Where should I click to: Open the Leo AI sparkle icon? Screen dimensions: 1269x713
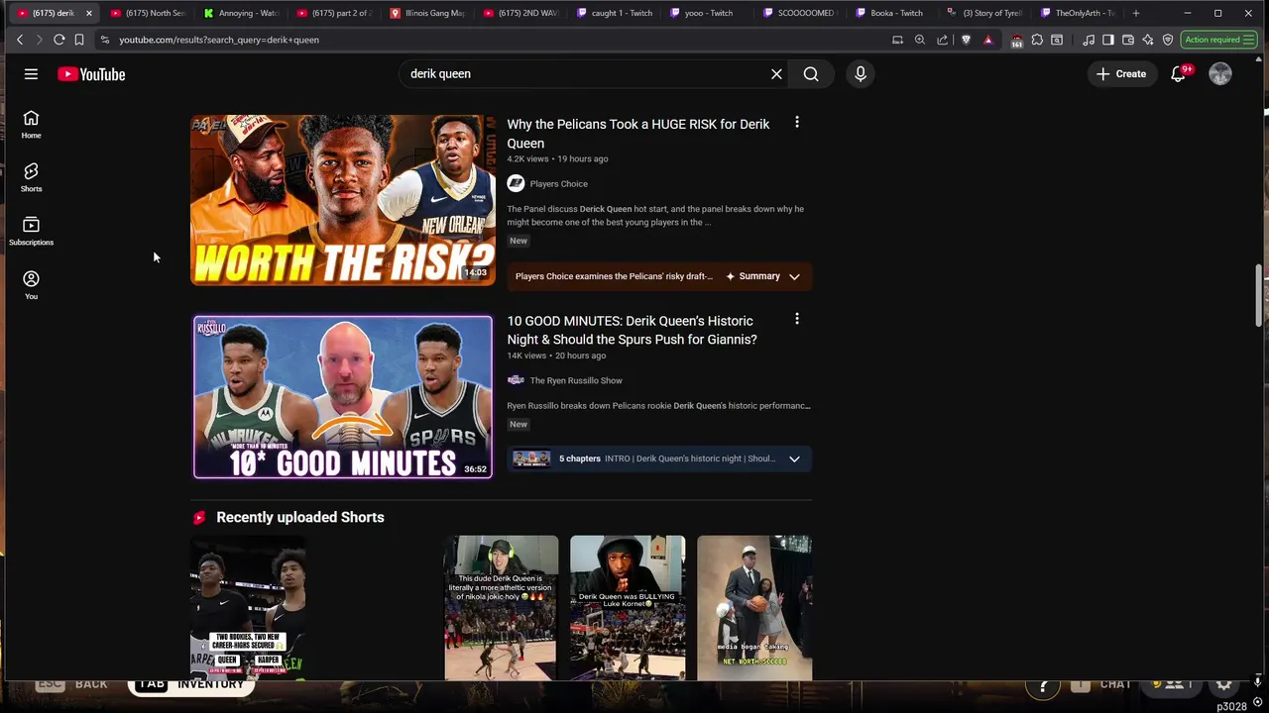[x=1148, y=40]
